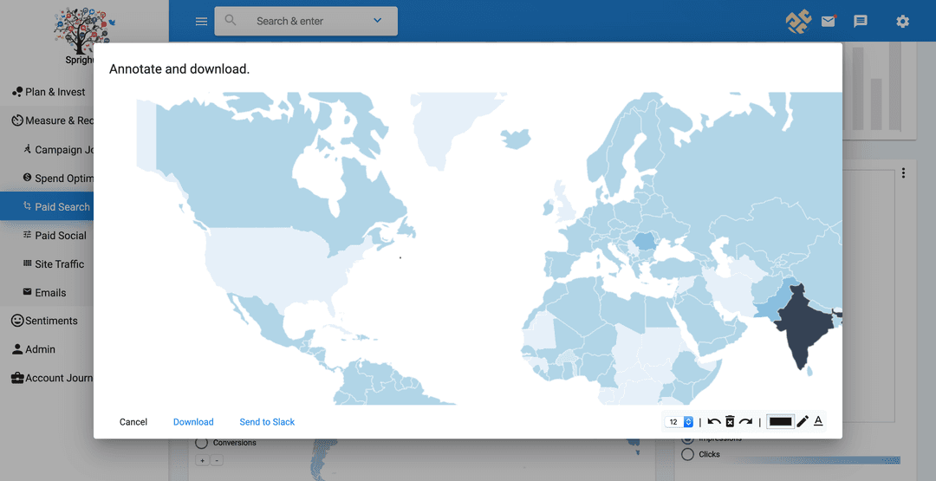Click the Sentiments smiley icon
936x481 pixels.
(x=17, y=321)
